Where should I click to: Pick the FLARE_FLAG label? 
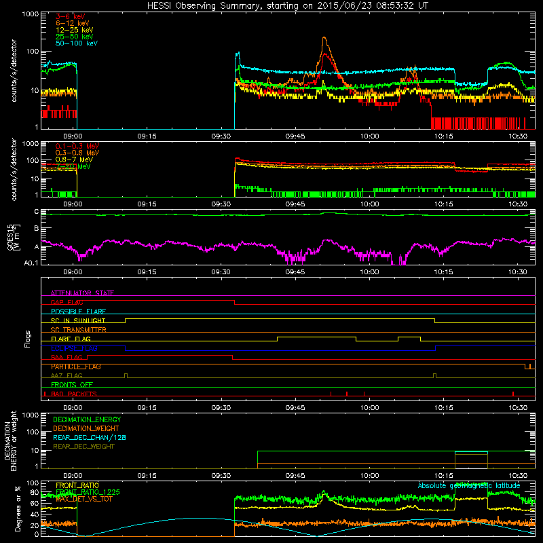[71, 339]
